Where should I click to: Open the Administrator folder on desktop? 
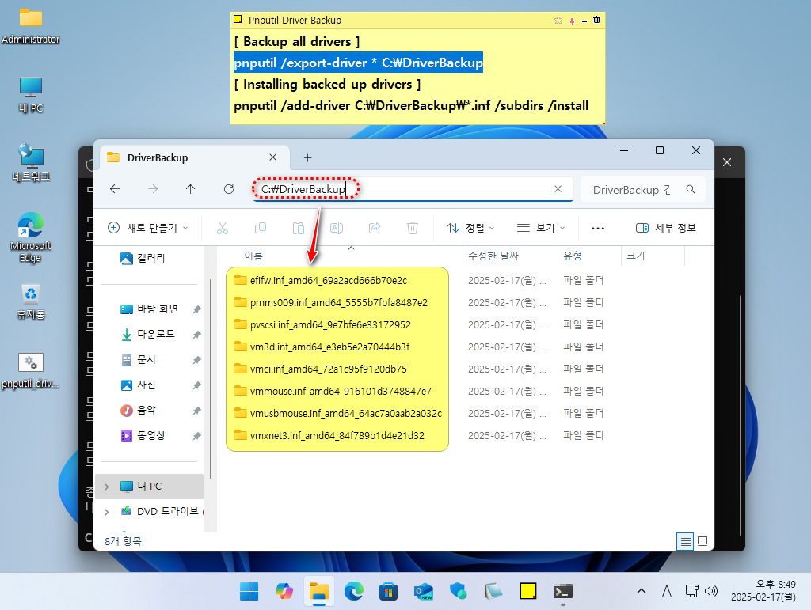click(31, 26)
